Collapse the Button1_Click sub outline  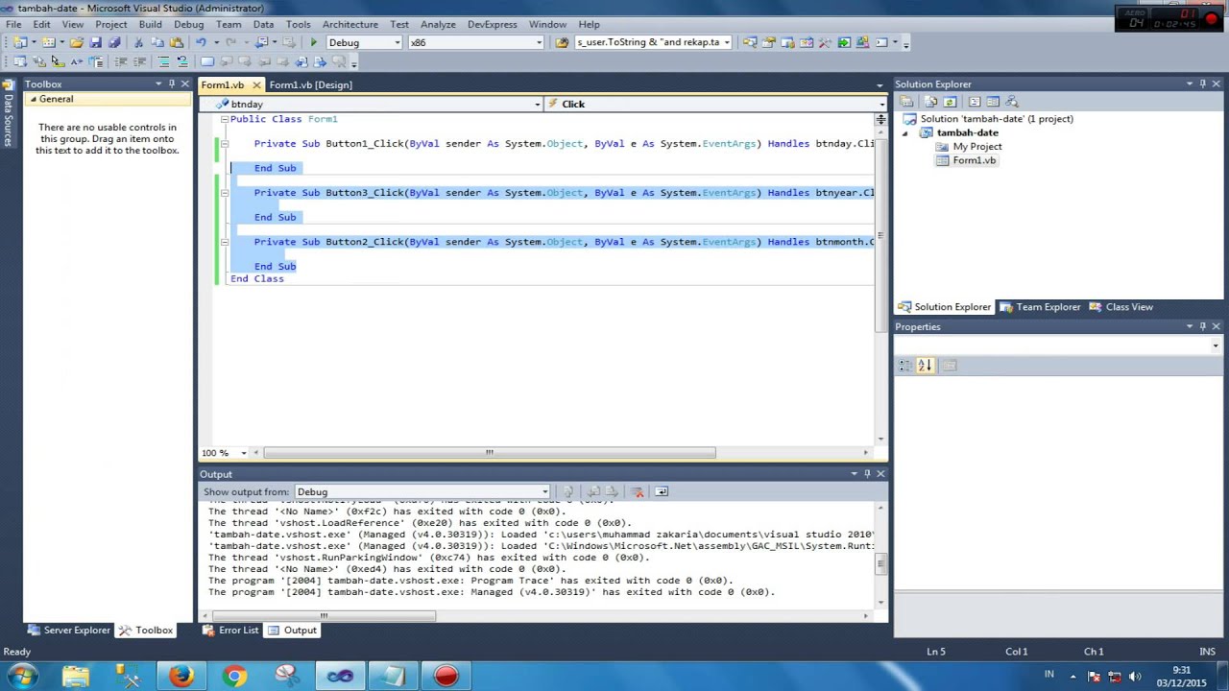(224, 144)
